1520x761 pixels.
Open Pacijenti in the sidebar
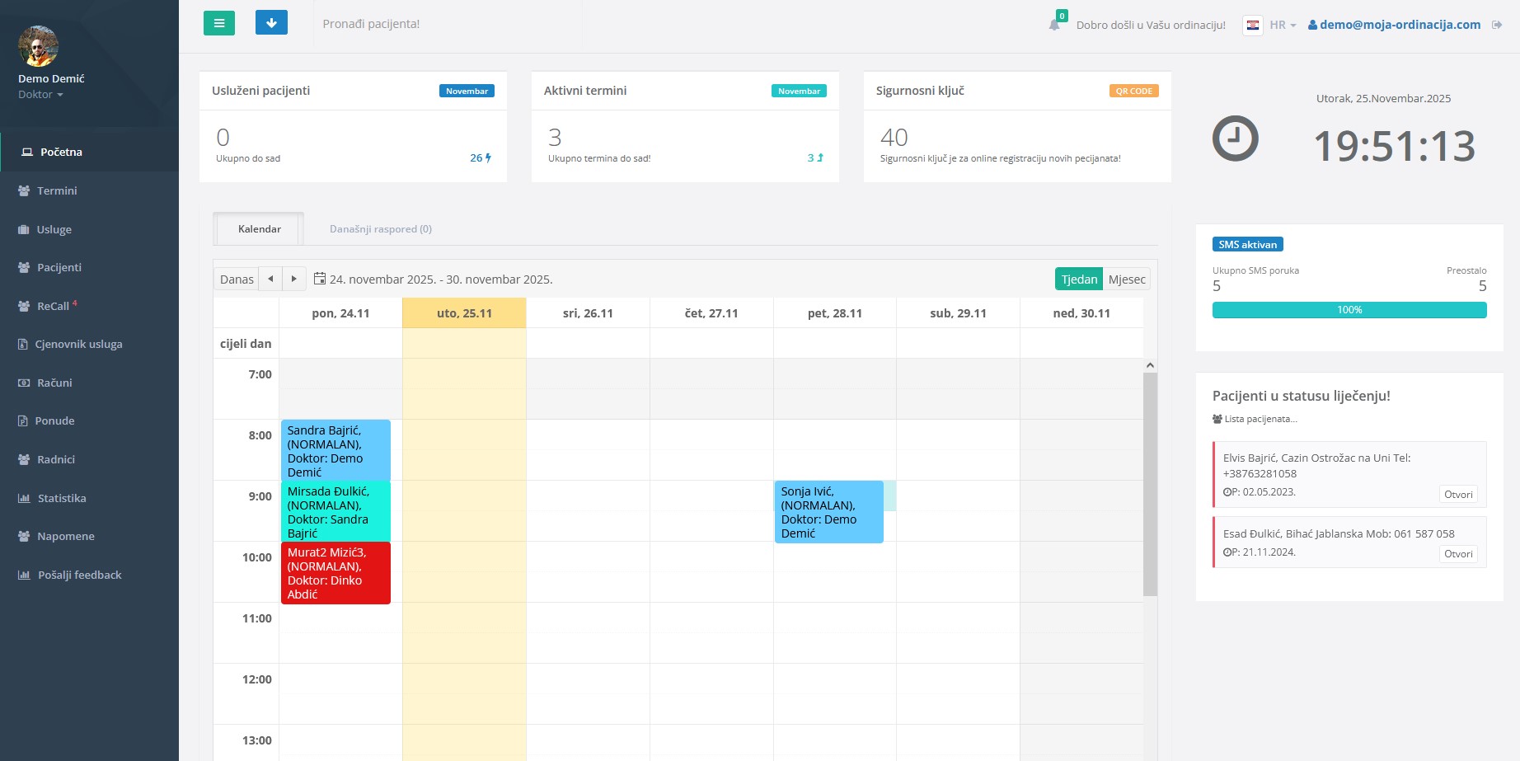click(59, 267)
